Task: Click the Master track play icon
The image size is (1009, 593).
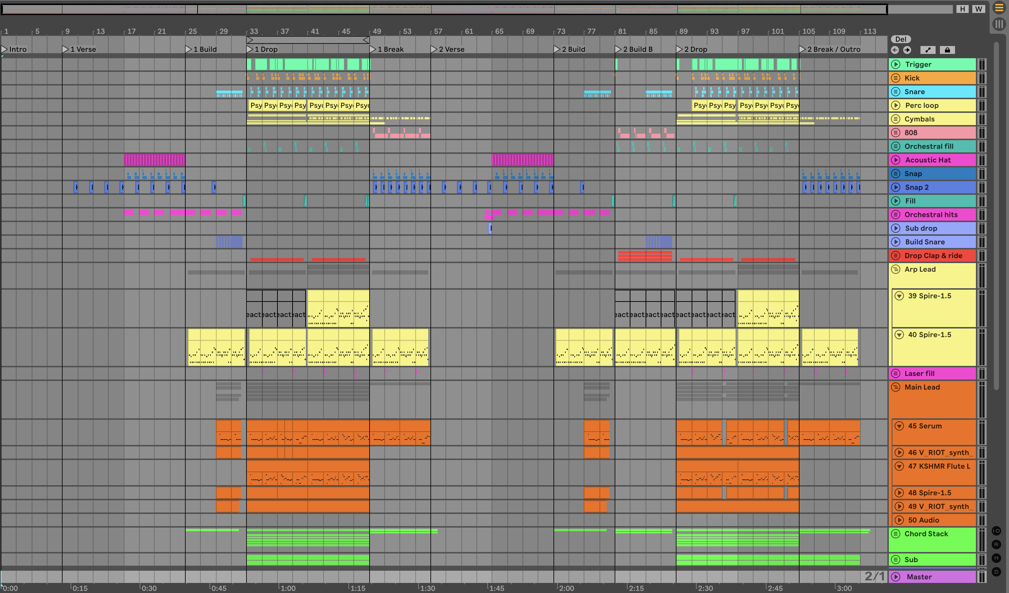Action: coord(896,576)
